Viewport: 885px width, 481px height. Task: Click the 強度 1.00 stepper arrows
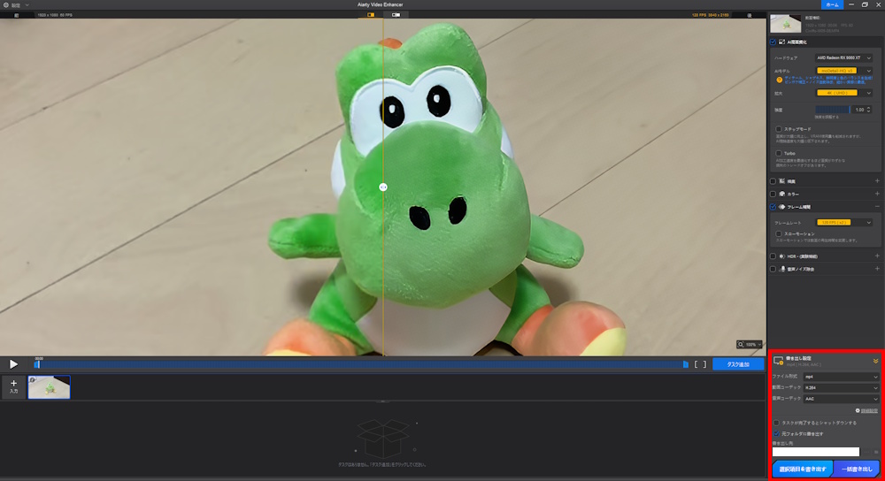(869, 110)
